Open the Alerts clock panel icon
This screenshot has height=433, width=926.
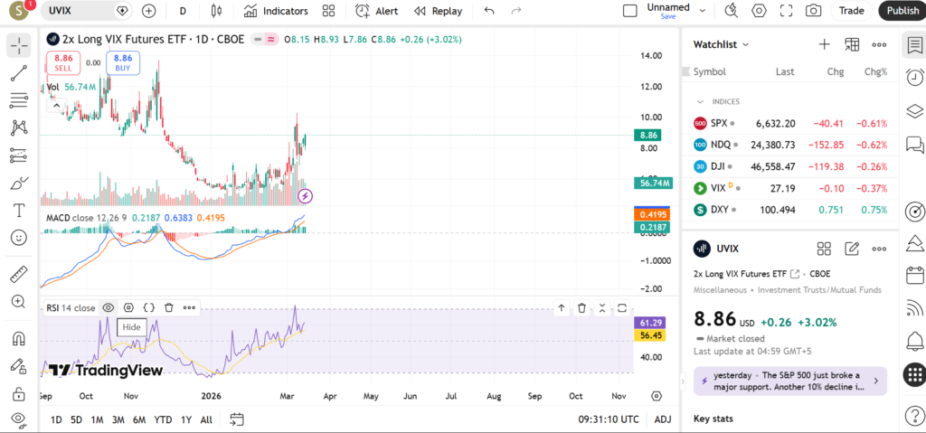[x=913, y=78]
